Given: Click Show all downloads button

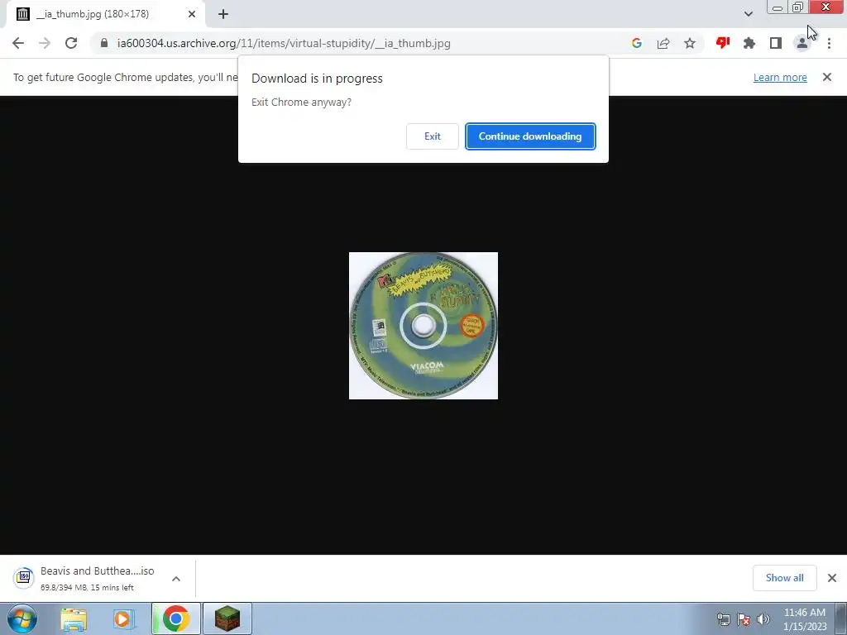Looking at the screenshot, I should (x=784, y=578).
